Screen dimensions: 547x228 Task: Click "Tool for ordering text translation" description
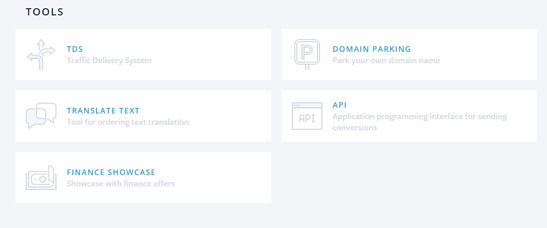click(x=128, y=122)
